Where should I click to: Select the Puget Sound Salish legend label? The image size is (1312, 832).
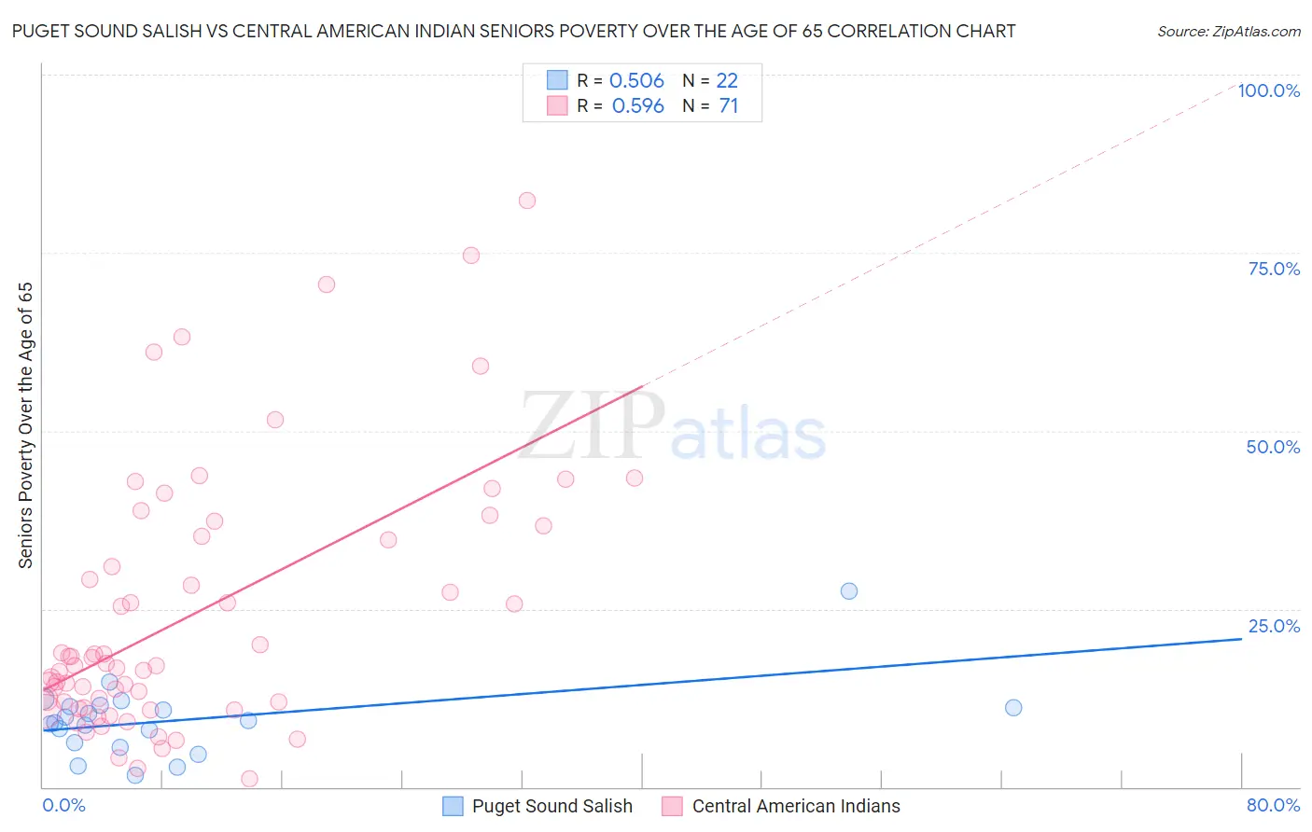(552, 806)
